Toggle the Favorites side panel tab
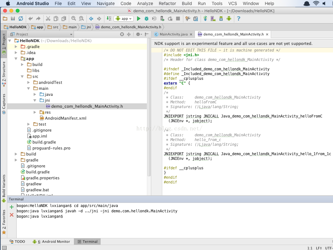 pyautogui.click(x=4, y=222)
